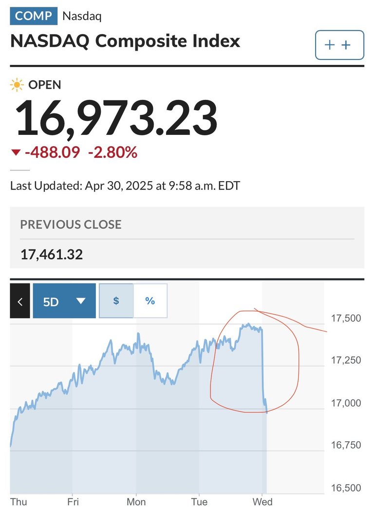Click the Thu label on time axis
374x509 pixels.
[19, 502]
